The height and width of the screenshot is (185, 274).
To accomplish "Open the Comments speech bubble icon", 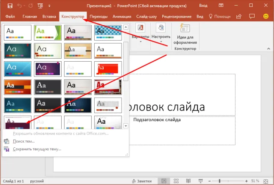I will [x=252, y=16].
